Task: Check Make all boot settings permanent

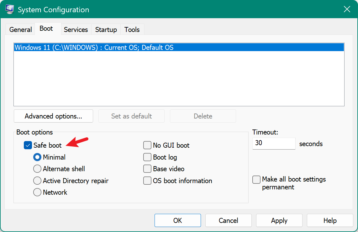Action: click(256, 180)
